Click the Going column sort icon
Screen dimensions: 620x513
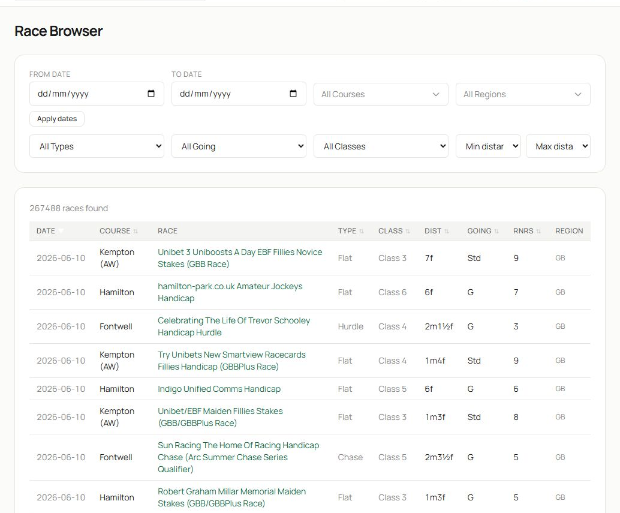point(496,232)
